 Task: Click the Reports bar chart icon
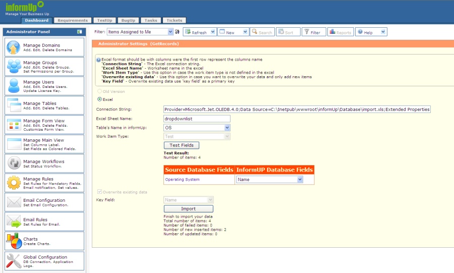(332, 32)
